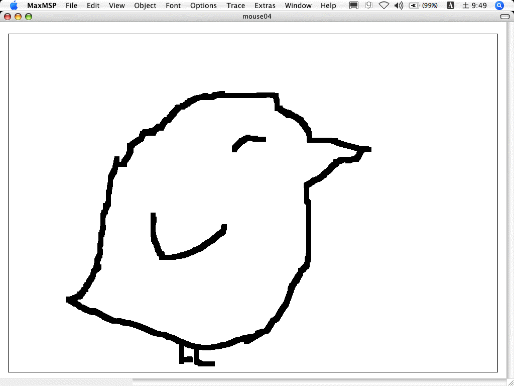Viewport: 514px width, 386px height.
Task: Click inside the bird drawing canvas
Action: click(253, 203)
